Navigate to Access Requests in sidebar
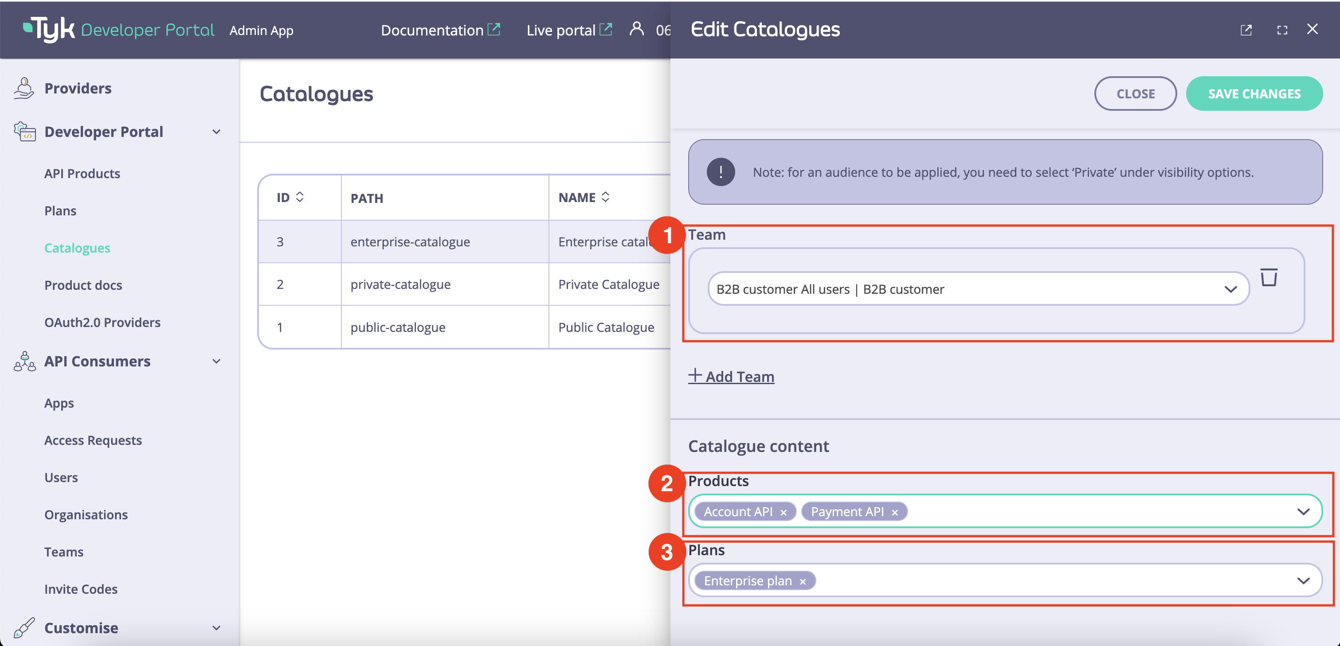This screenshot has width=1340, height=646. (93, 440)
